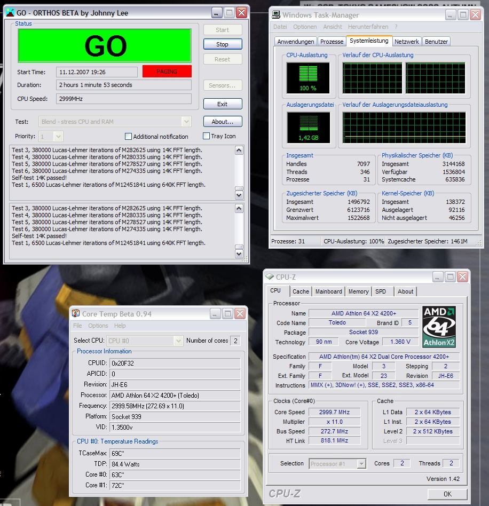Screen dimensions: 489x506
Task: Open the Memory tab in CPU-Z
Action: coord(358,291)
